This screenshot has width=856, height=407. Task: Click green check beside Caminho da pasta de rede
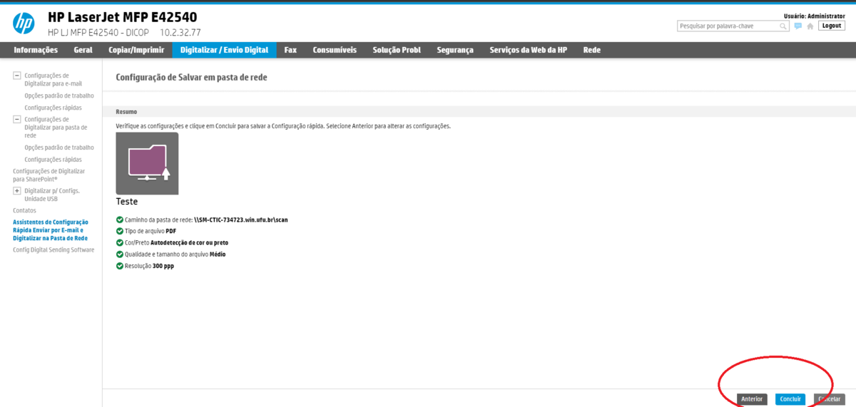[119, 220]
